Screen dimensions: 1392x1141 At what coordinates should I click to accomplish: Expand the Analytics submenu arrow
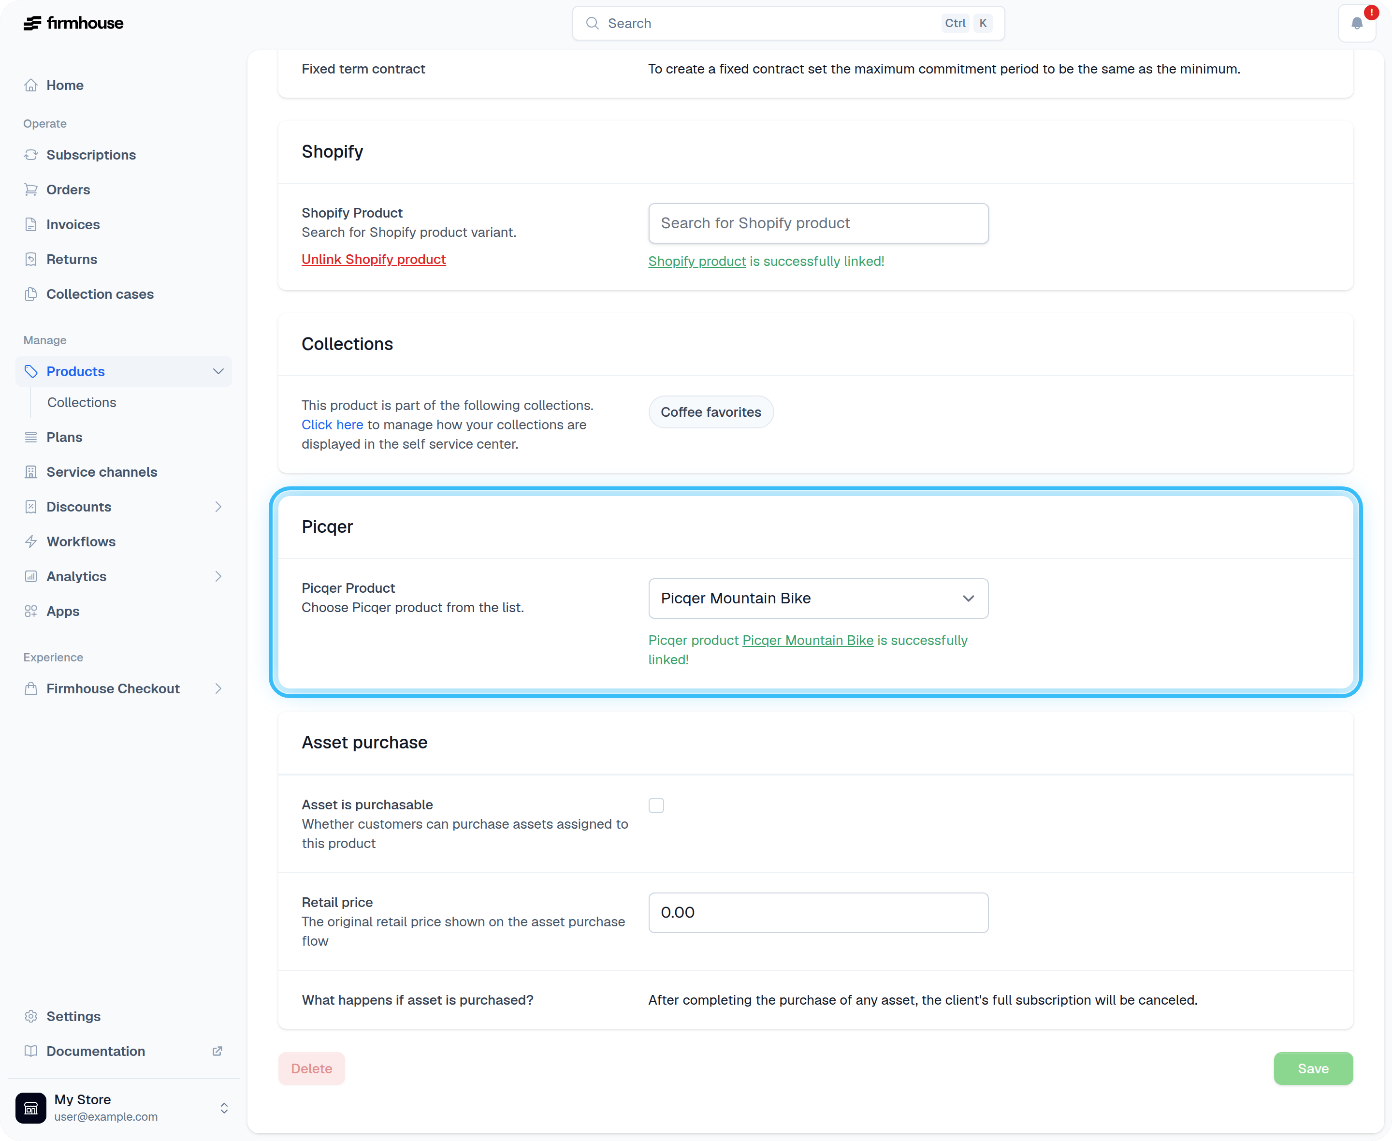pyautogui.click(x=218, y=576)
